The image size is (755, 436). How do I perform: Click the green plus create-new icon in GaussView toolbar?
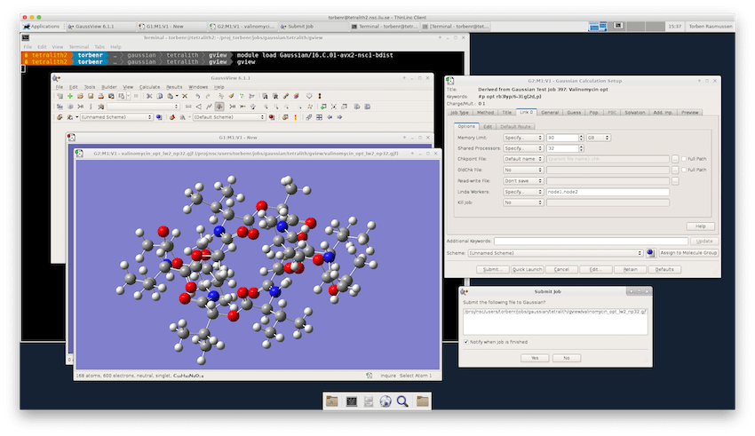pos(70,96)
